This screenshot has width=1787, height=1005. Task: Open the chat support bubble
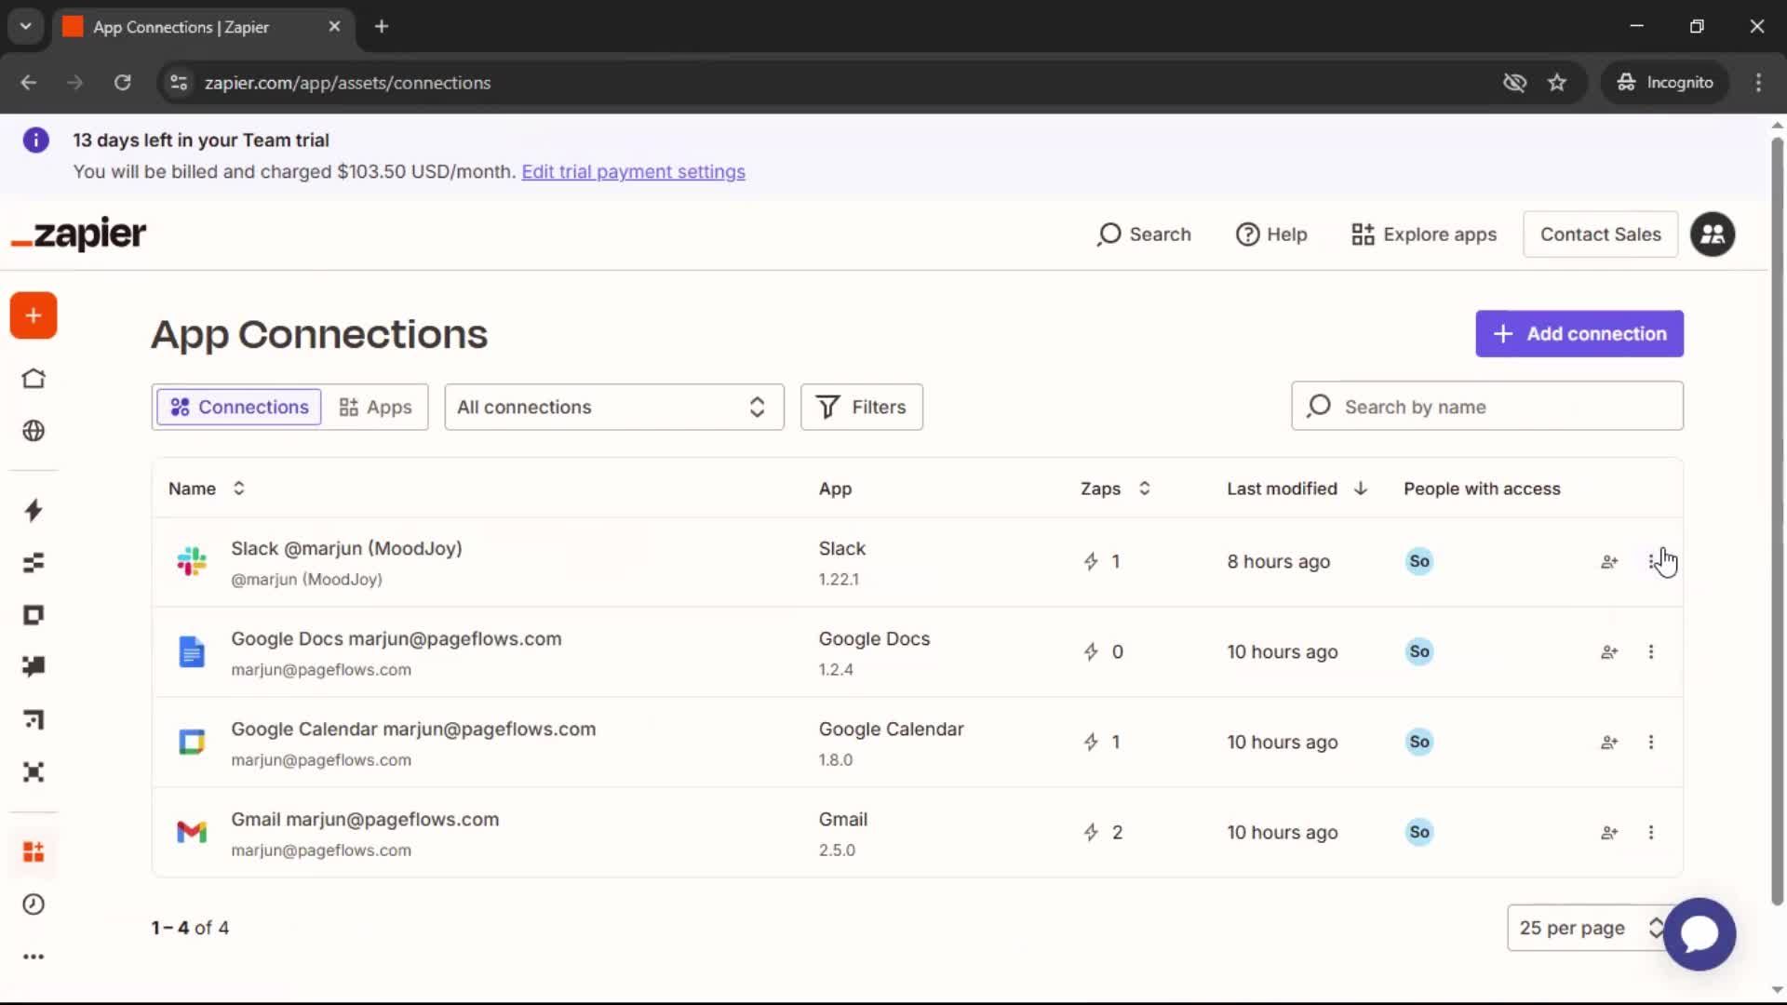pos(1700,933)
